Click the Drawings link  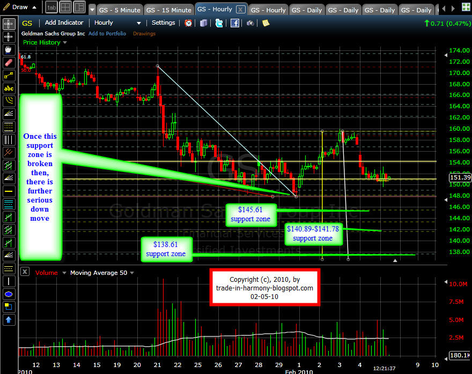tap(144, 34)
